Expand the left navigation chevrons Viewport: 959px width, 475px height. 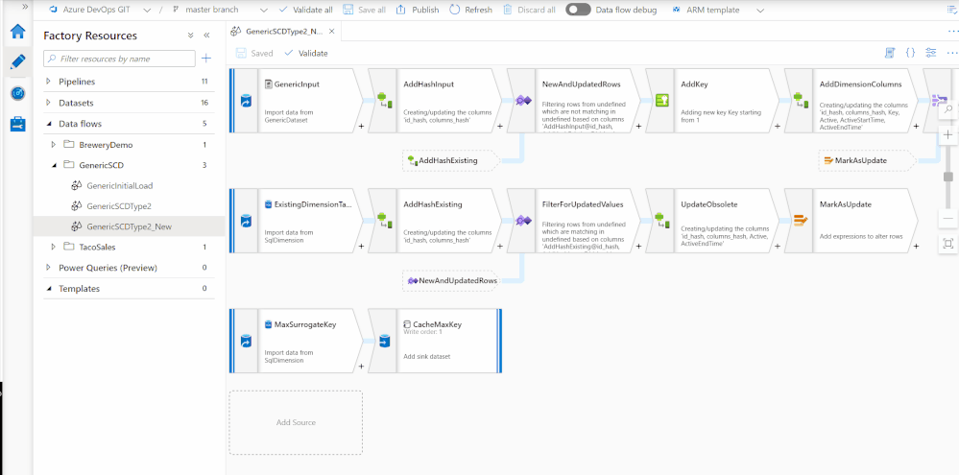25,6
